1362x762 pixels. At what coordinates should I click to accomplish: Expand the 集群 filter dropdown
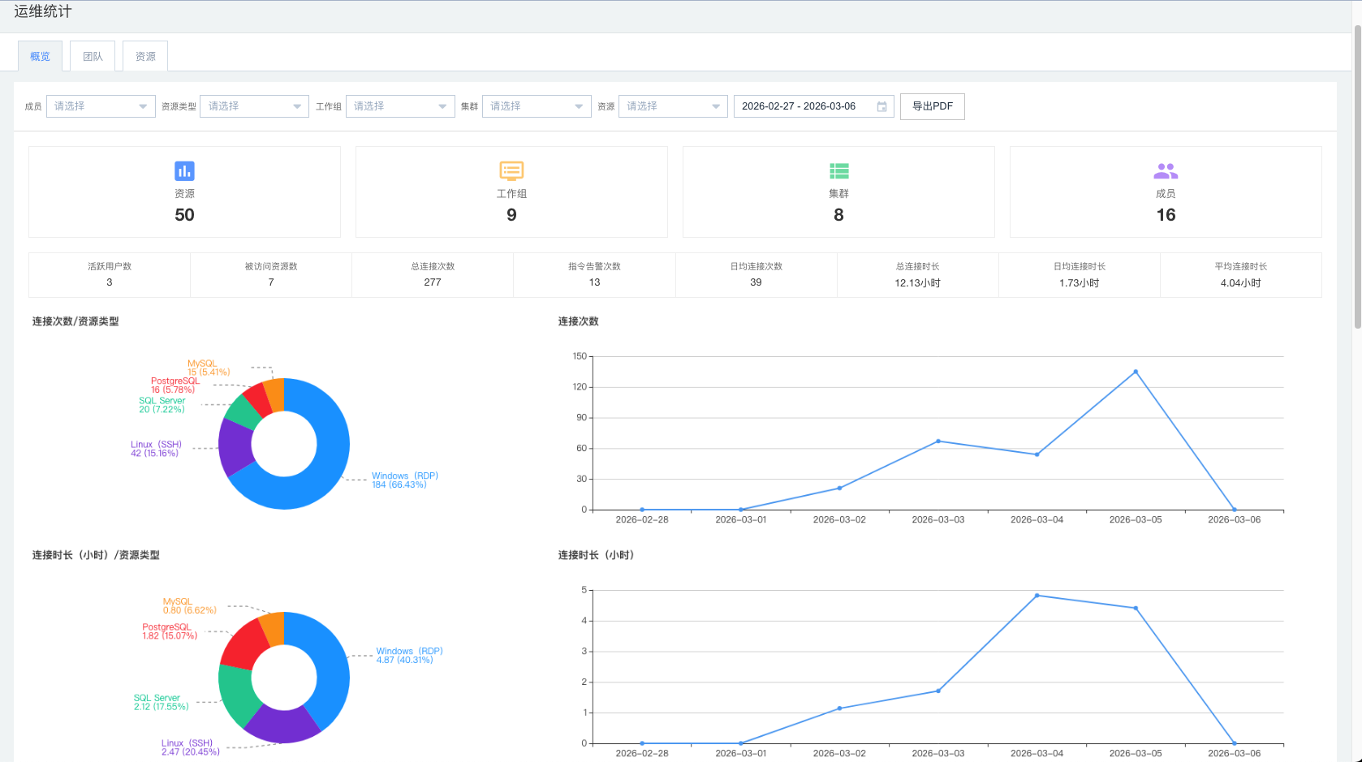coord(537,106)
